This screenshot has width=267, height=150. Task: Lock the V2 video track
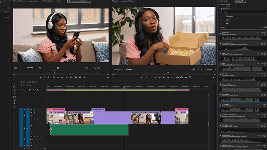[x=25, y=110]
